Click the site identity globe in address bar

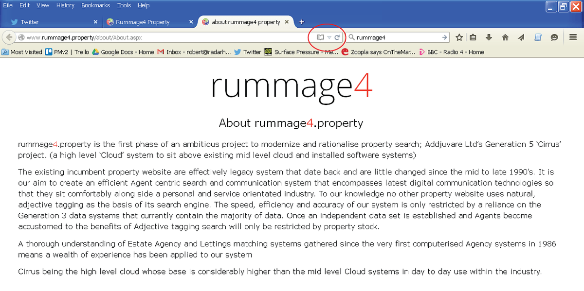coord(21,37)
